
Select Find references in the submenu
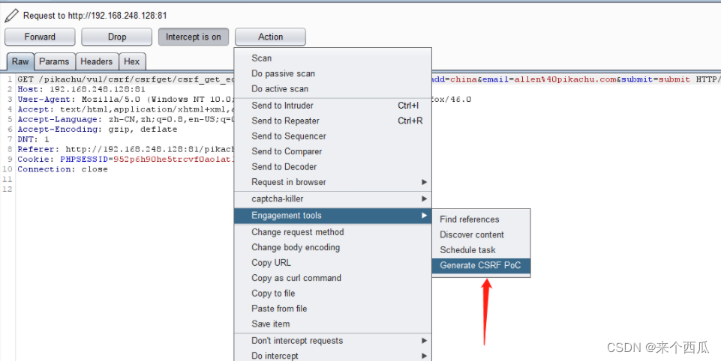coord(481,219)
